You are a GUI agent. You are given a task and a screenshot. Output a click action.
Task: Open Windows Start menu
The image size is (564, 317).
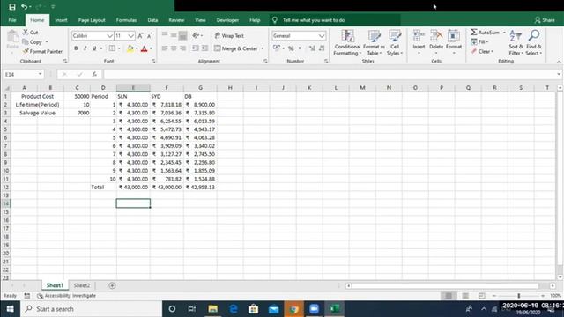tap(10, 309)
